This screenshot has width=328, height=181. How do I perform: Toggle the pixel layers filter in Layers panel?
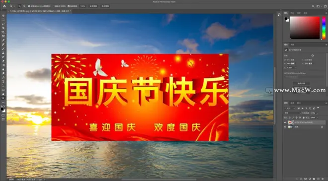coord(299,108)
